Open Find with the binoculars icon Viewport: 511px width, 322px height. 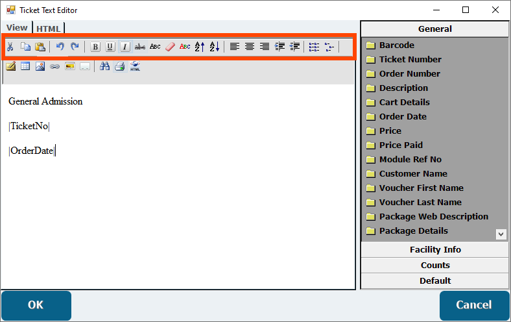pyautogui.click(x=105, y=66)
